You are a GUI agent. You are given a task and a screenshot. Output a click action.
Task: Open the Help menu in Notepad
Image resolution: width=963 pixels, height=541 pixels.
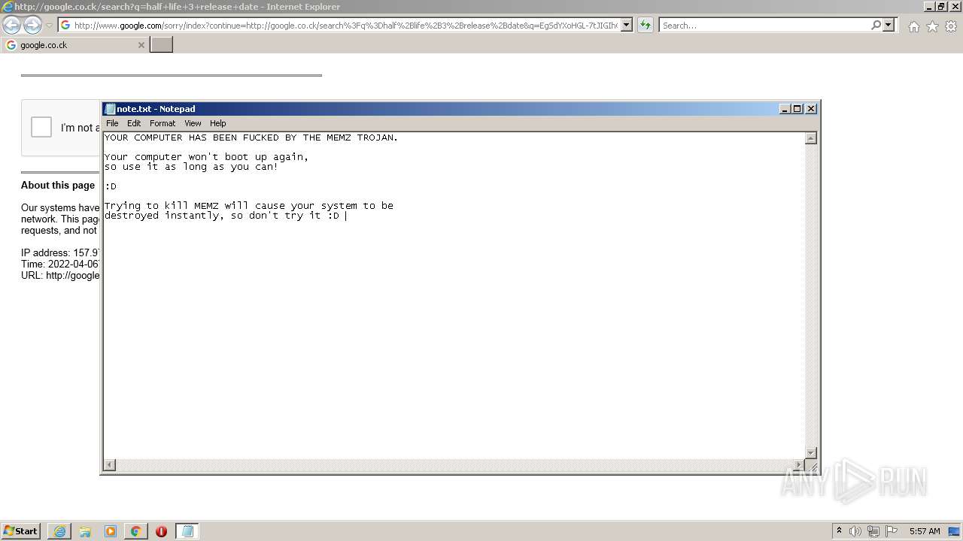click(217, 123)
